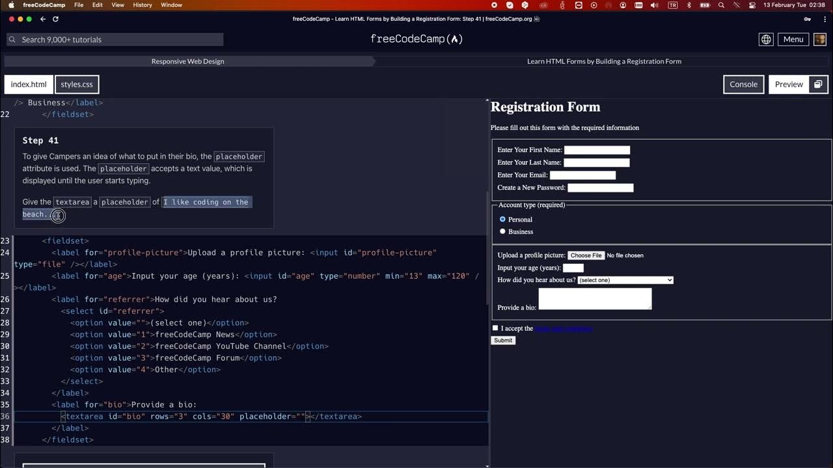Screen dimensions: 833x468
Task: Switch to the styles.css tab
Action: pos(77,84)
